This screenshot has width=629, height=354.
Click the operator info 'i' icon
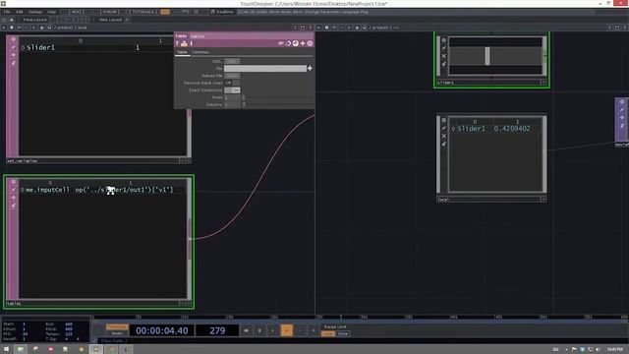[192, 43]
